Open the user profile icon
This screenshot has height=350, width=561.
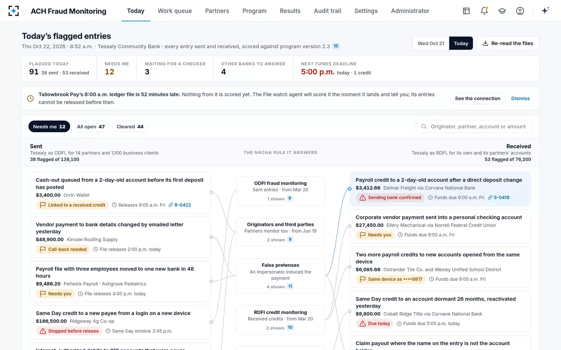coord(520,11)
